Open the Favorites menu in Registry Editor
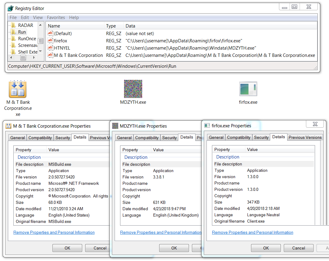Screen dimensions: 329x261 pyautogui.click(x=56, y=18)
